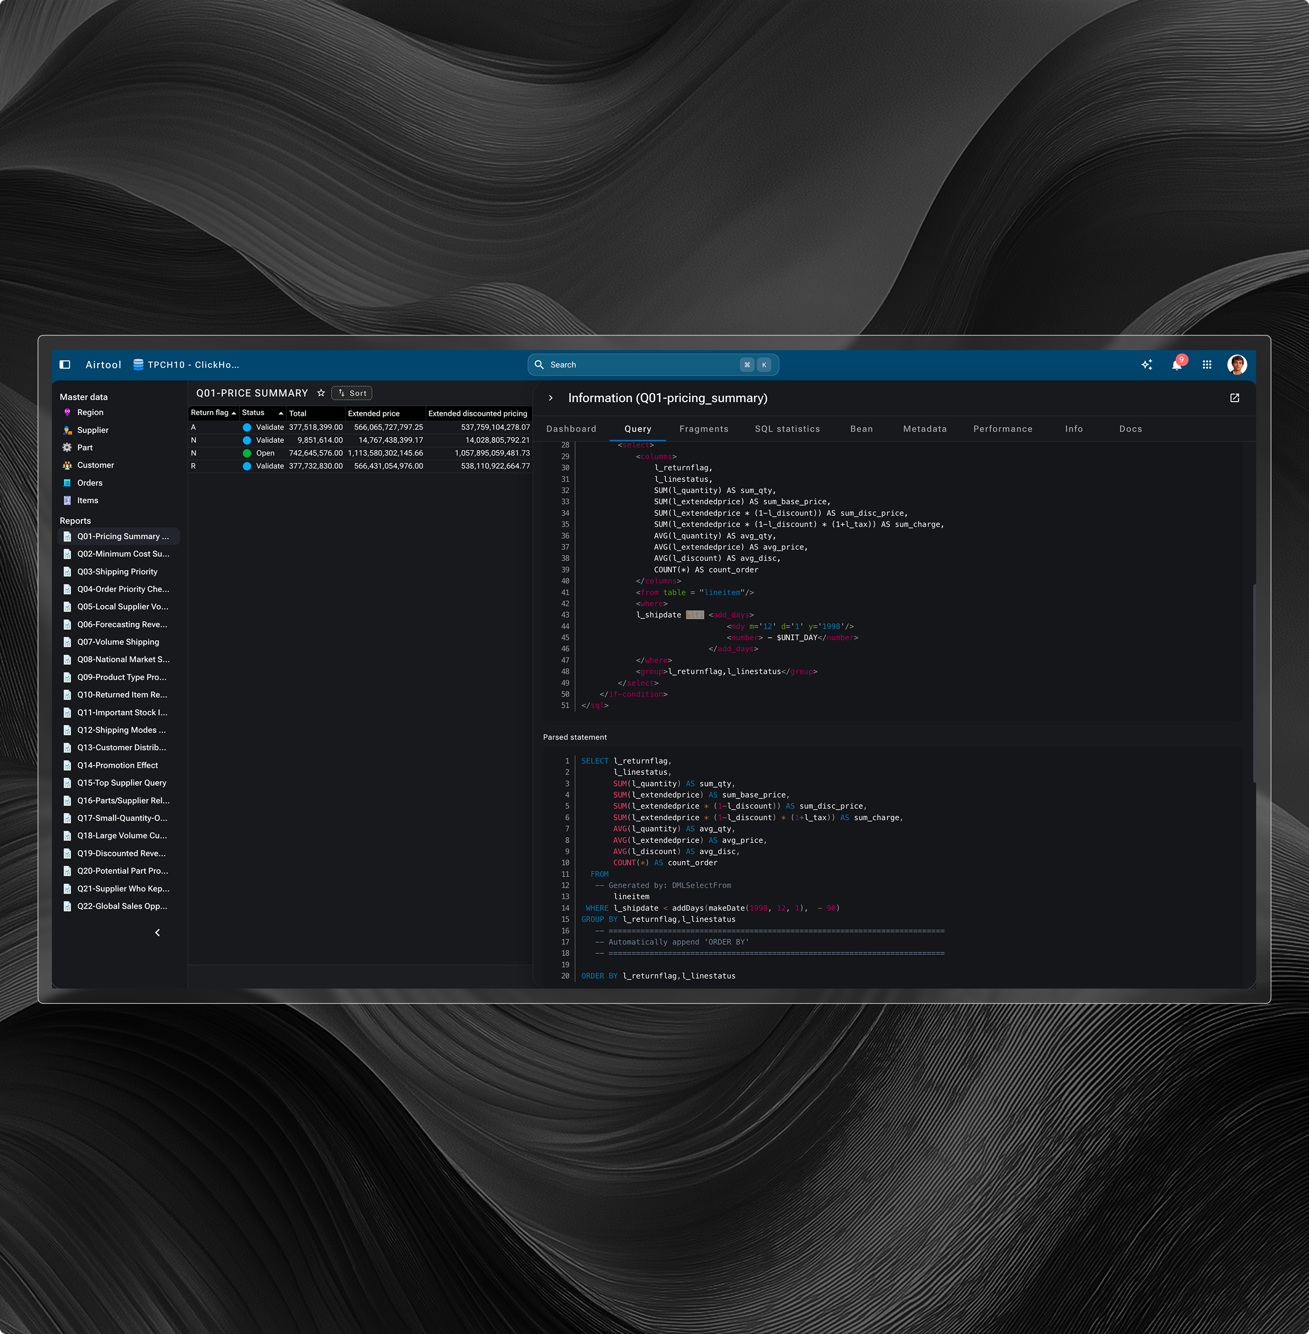Click the TPCH10 database icon

(138, 364)
